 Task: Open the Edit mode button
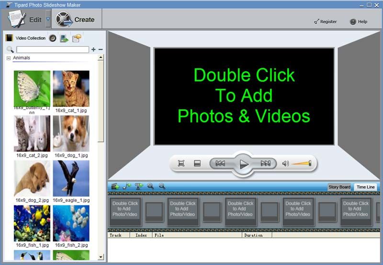pyautogui.click(x=24, y=19)
